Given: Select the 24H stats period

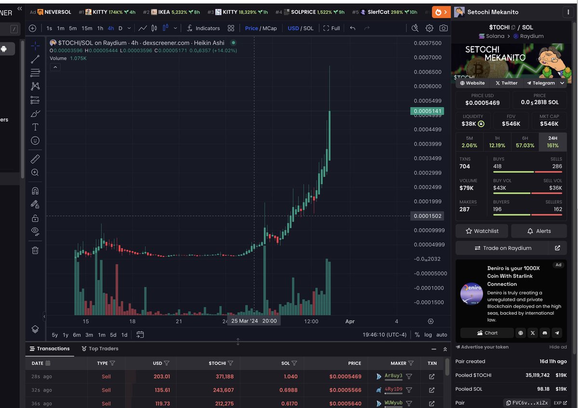Looking at the screenshot, I should (x=553, y=142).
